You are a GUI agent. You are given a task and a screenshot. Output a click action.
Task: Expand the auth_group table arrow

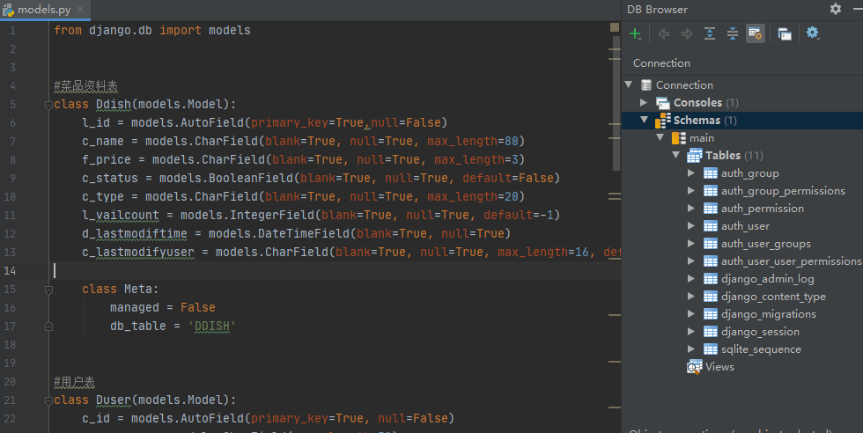point(691,172)
